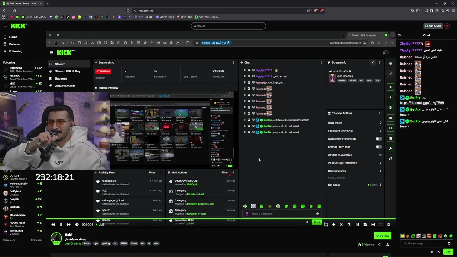Viewport: 457px width, 257px height.
Task: Toggle Subscribers-only chat switch
Action: [x=378, y=139]
